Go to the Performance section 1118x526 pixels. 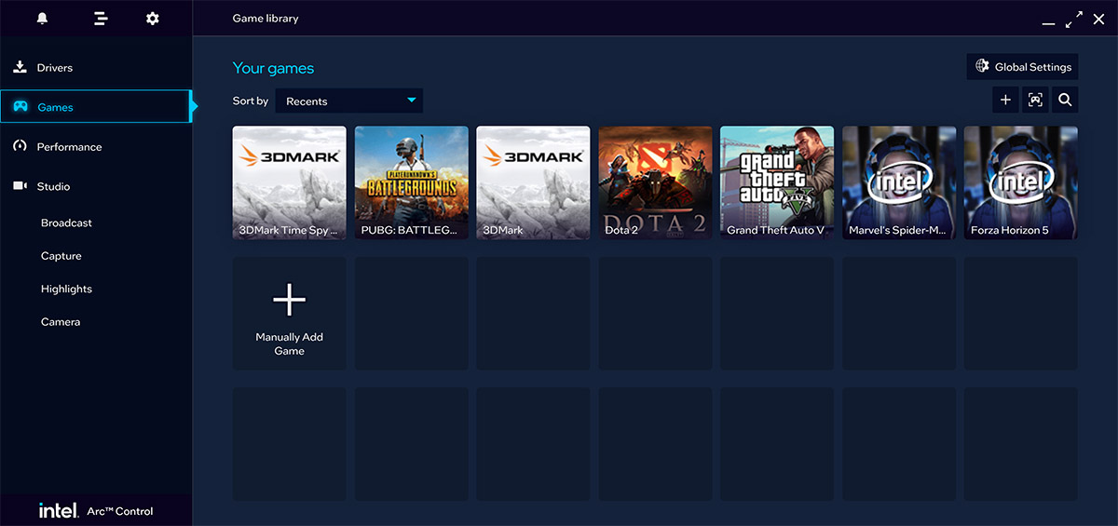(69, 147)
